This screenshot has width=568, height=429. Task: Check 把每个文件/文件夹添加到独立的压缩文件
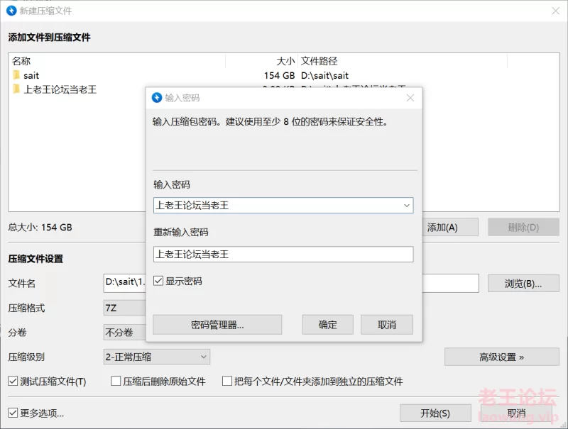pyautogui.click(x=227, y=381)
